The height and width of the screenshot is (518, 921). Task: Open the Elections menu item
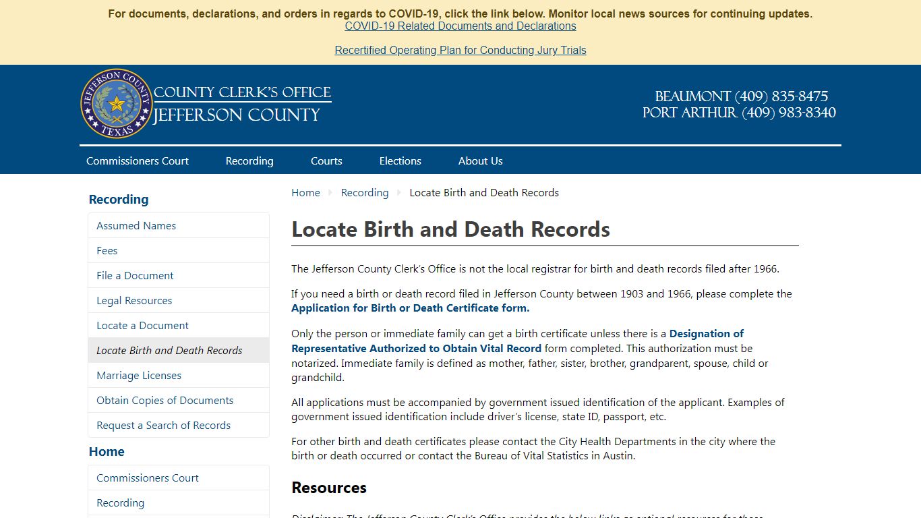400,161
